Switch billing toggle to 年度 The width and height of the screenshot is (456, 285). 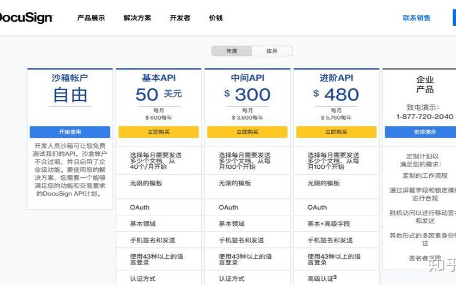231,51
